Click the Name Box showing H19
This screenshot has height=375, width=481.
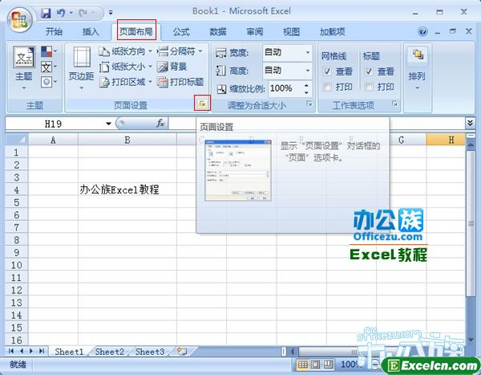(55, 124)
